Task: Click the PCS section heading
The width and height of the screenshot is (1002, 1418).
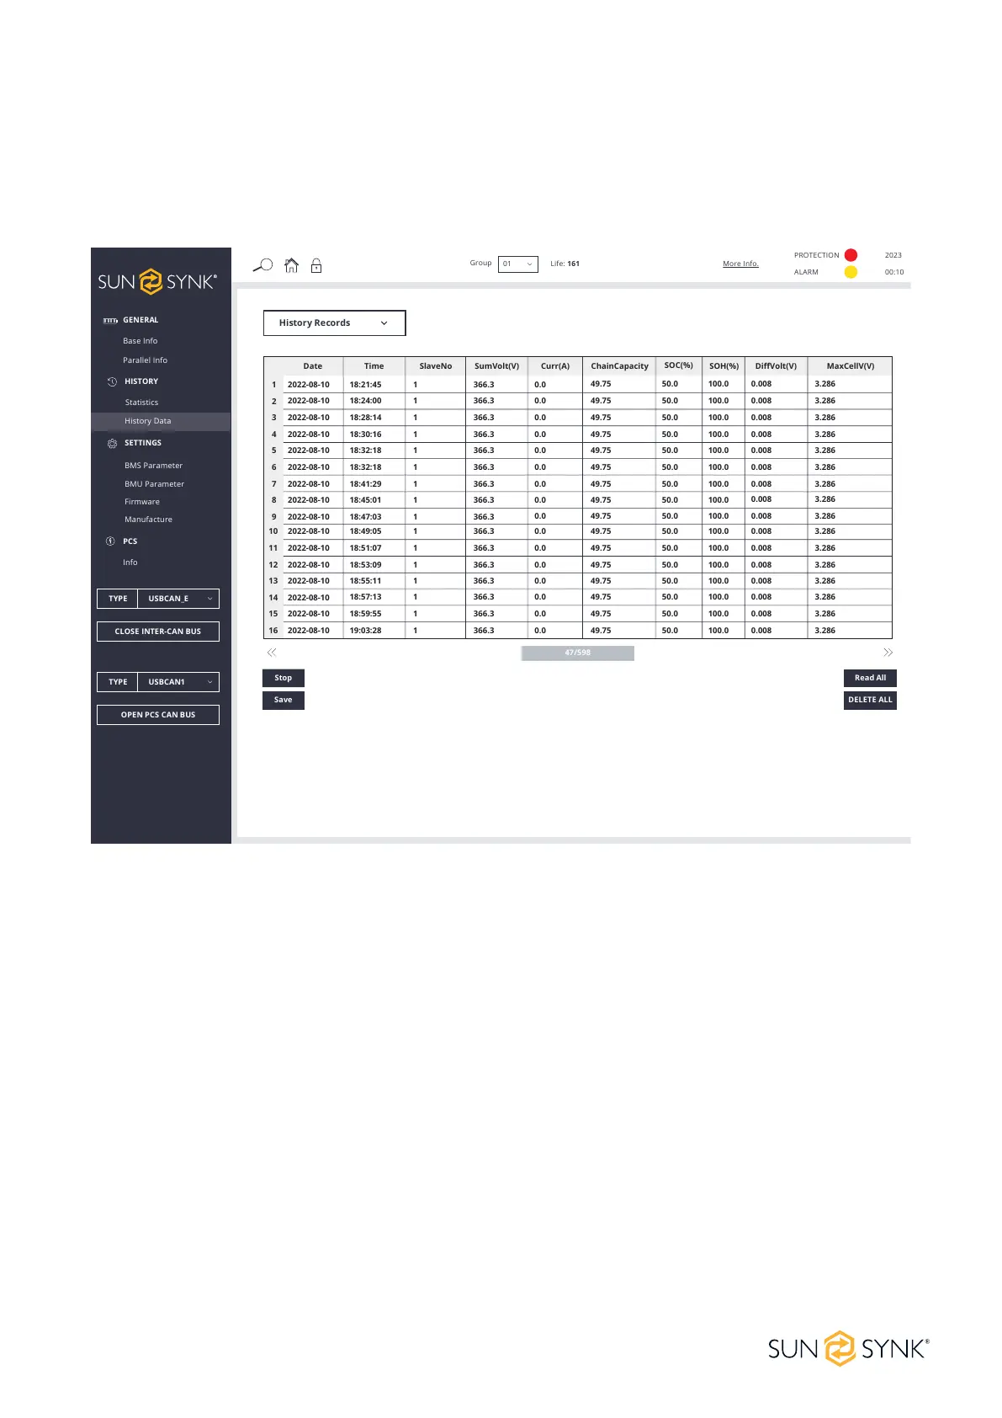Action: coord(130,541)
